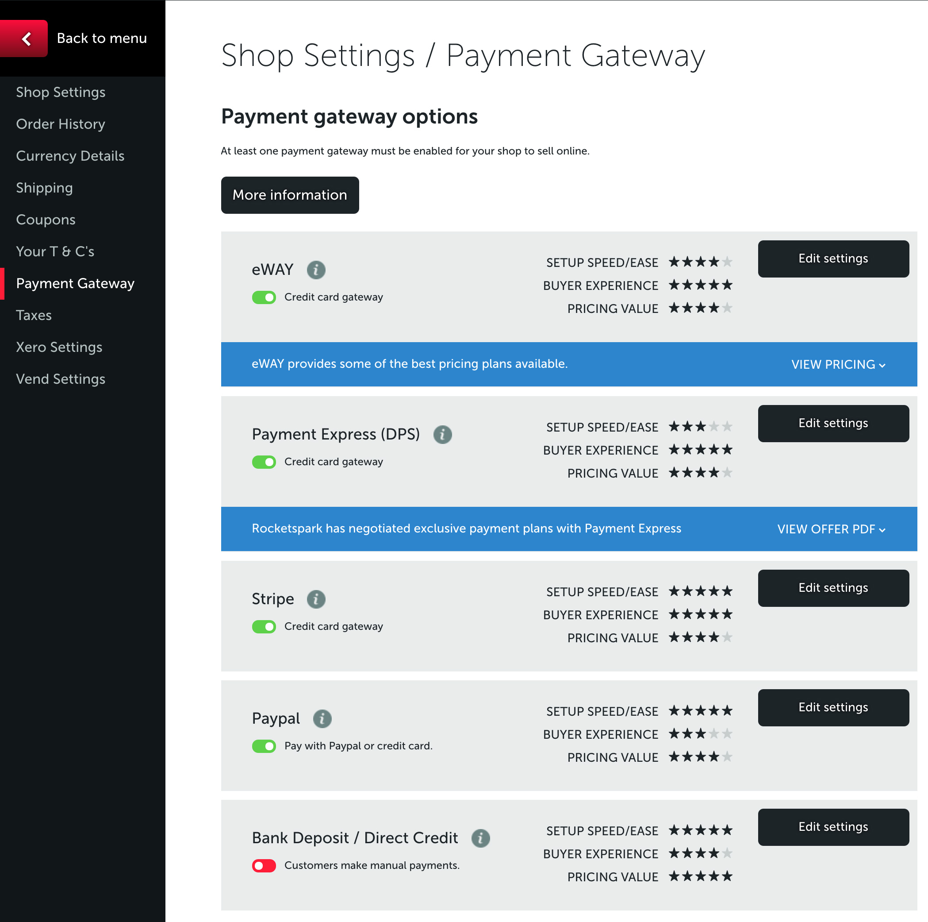Click "eWAY provides some of the best pricing plans" text

pos(410,364)
